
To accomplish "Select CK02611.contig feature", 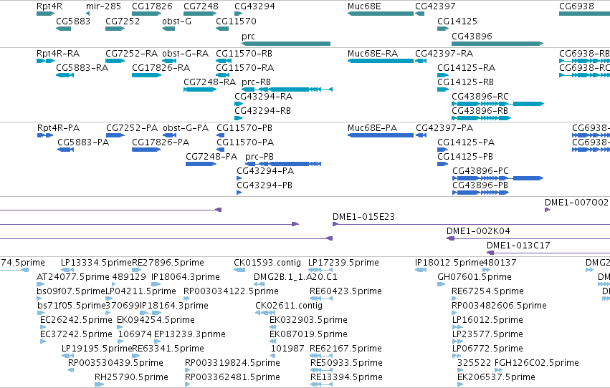I will tap(289, 306).
